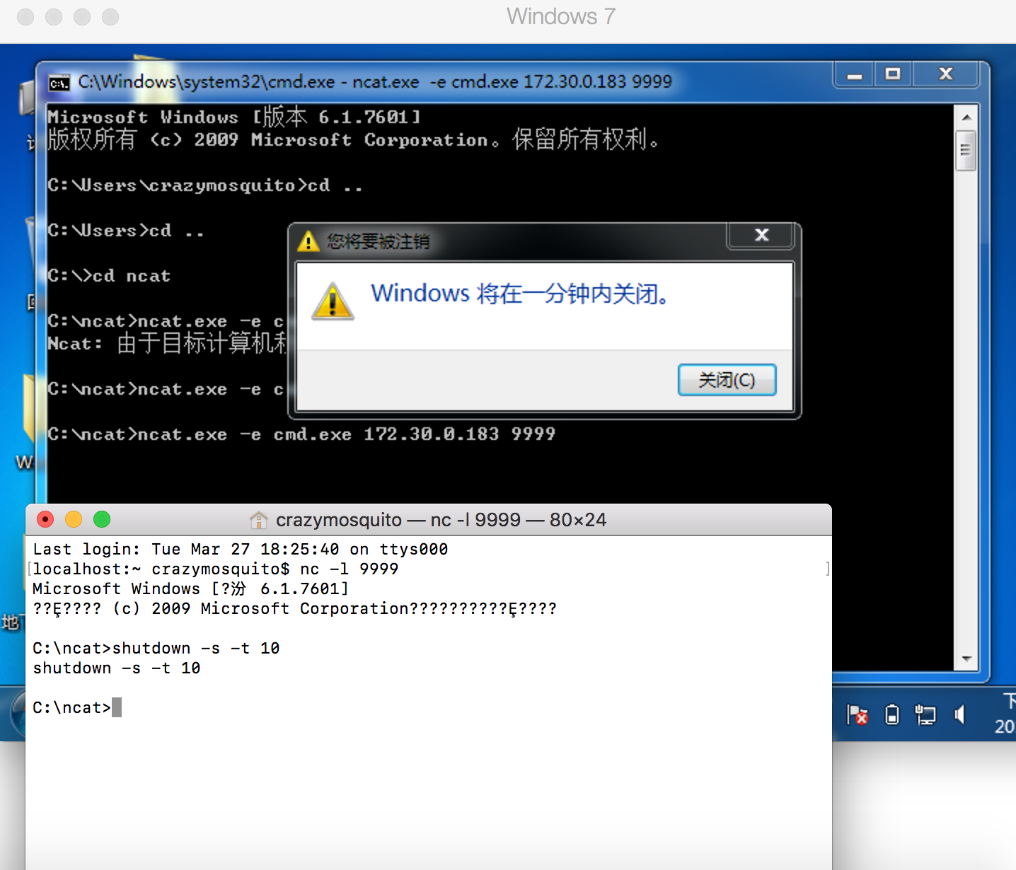The image size is (1016, 870).
Task: Close the shutdown warning dialog with X
Action: [x=761, y=235]
